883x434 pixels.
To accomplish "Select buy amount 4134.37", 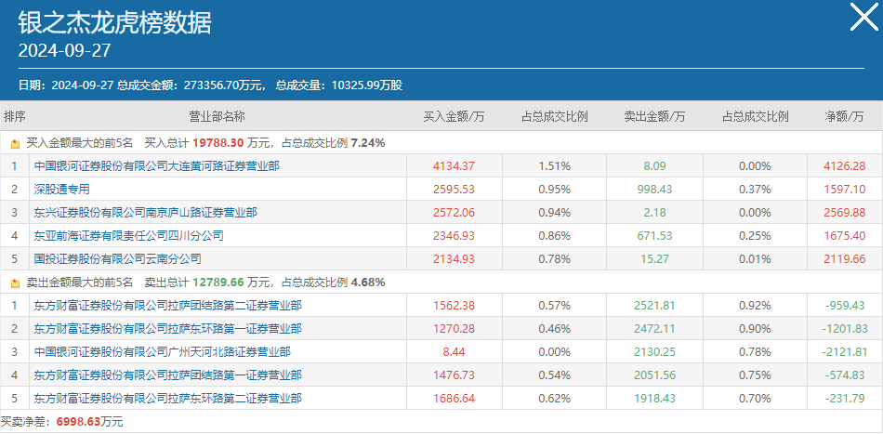I will tap(454, 166).
